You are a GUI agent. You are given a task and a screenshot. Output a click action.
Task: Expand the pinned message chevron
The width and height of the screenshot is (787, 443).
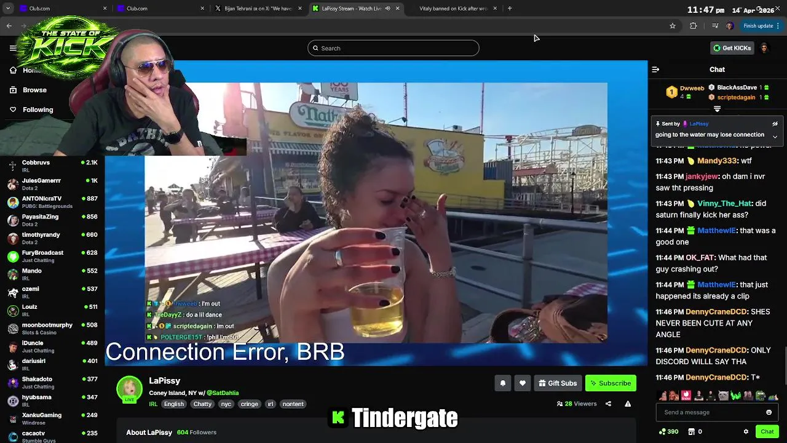click(775, 137)
